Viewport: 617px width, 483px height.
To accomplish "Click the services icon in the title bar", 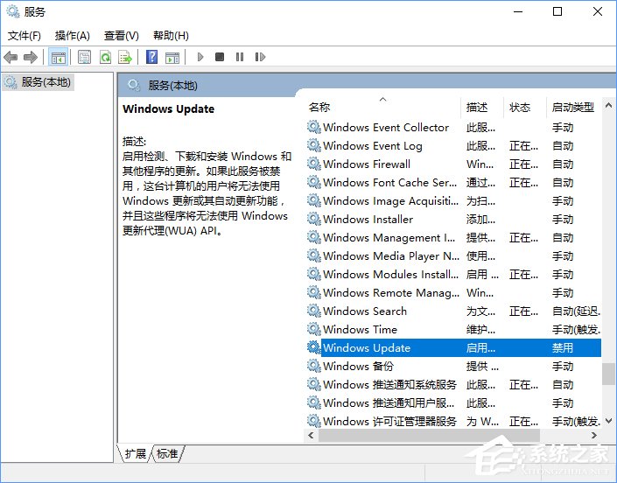I will 13,11.
